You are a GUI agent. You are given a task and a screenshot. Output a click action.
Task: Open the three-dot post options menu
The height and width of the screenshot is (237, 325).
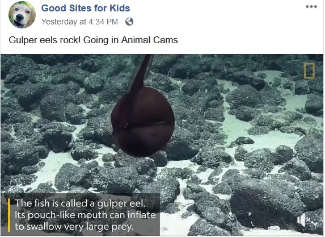click(311, 7)
